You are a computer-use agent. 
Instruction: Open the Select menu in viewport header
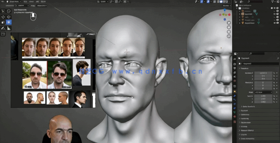click(31, 2)
